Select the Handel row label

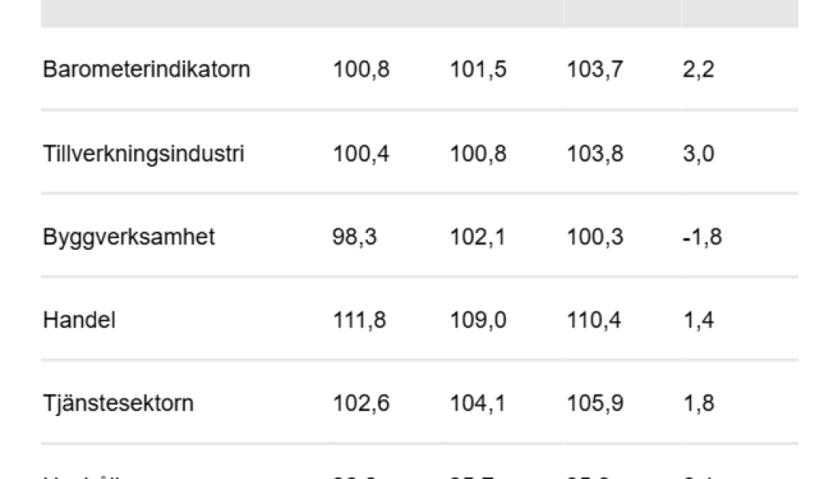click(79, 320)
